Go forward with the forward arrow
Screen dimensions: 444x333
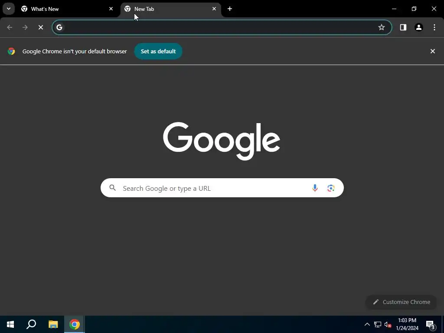tap(25, 27)
